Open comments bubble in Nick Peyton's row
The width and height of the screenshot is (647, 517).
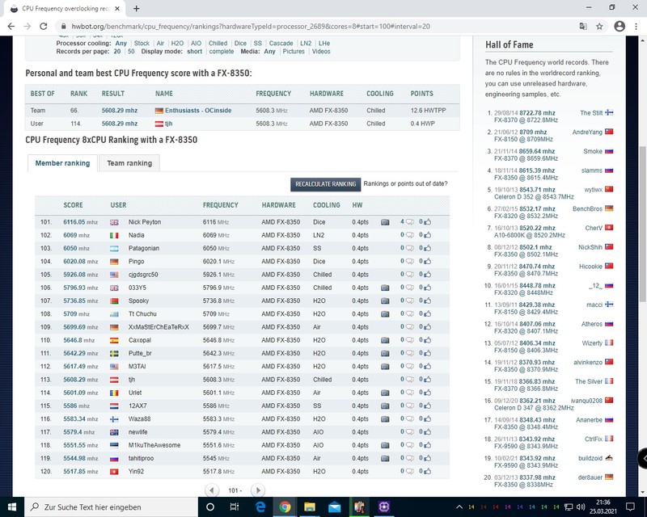(409, 222)
